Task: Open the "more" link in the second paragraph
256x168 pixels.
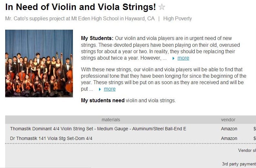Action: point(109,89)
